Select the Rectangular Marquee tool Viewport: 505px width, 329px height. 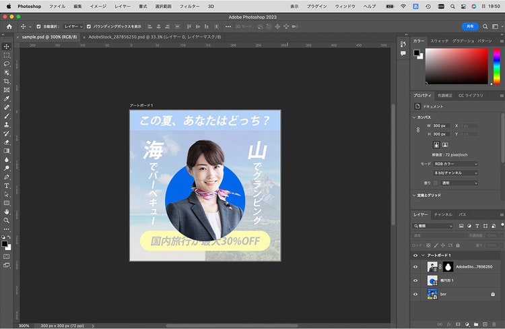click(7, 55)
